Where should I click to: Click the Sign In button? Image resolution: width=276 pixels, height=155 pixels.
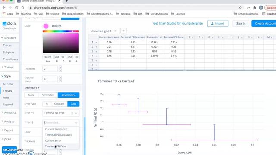[241, 23]
